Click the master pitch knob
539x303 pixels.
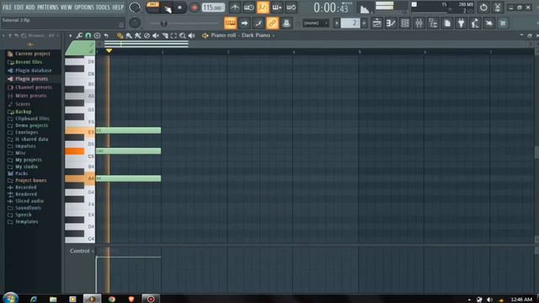coord(135,23)
